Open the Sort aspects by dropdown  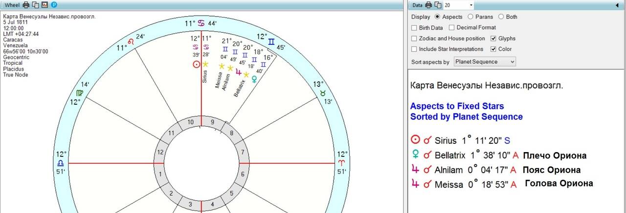485,62
